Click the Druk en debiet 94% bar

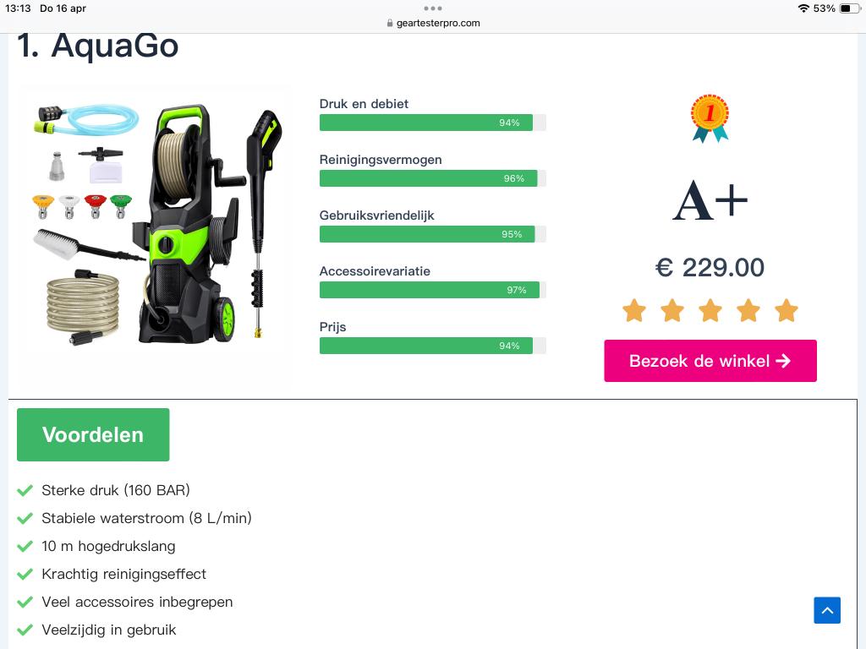(432, 123)
